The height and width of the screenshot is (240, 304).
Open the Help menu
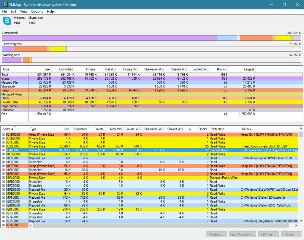click(50, 12)
